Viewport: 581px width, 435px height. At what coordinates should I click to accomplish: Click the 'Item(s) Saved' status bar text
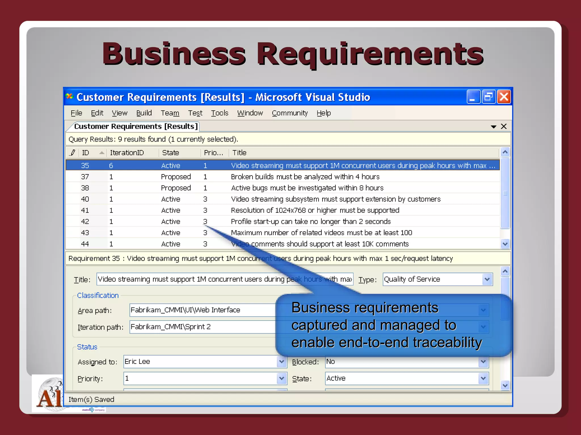coord(91,400)
